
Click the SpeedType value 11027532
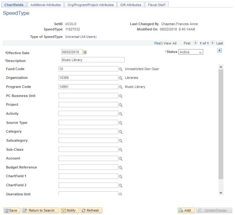(73, 29)
